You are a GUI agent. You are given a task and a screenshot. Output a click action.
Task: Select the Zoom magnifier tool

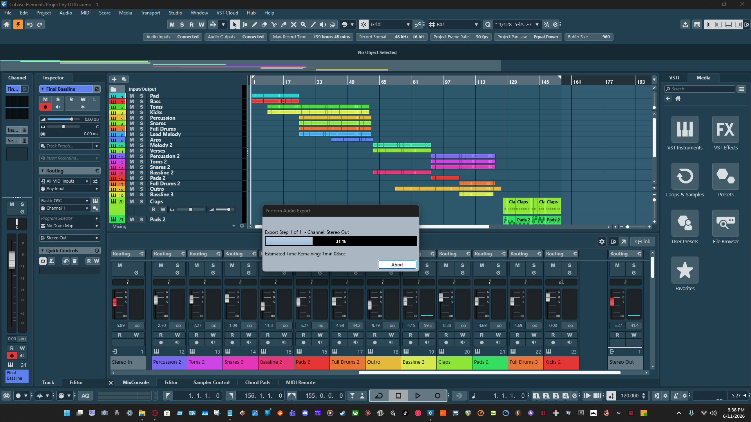click(x=303, y=24)
